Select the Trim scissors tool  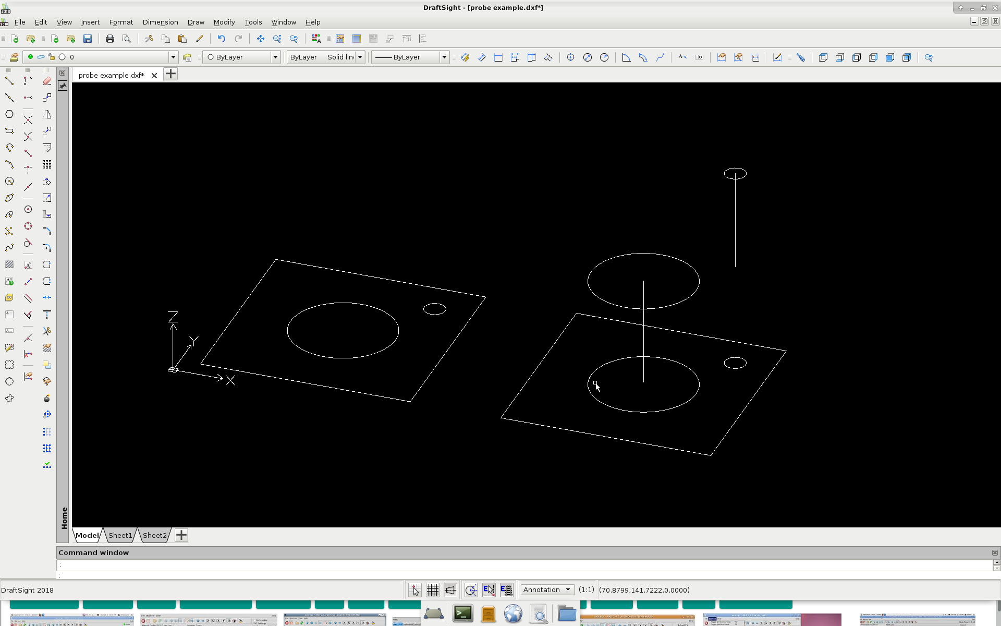[47, 331]
